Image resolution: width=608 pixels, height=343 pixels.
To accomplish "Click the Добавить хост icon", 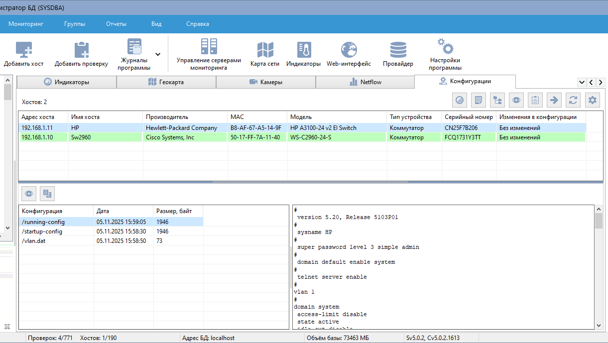I will pyautogui.click(x=23, y=50).
